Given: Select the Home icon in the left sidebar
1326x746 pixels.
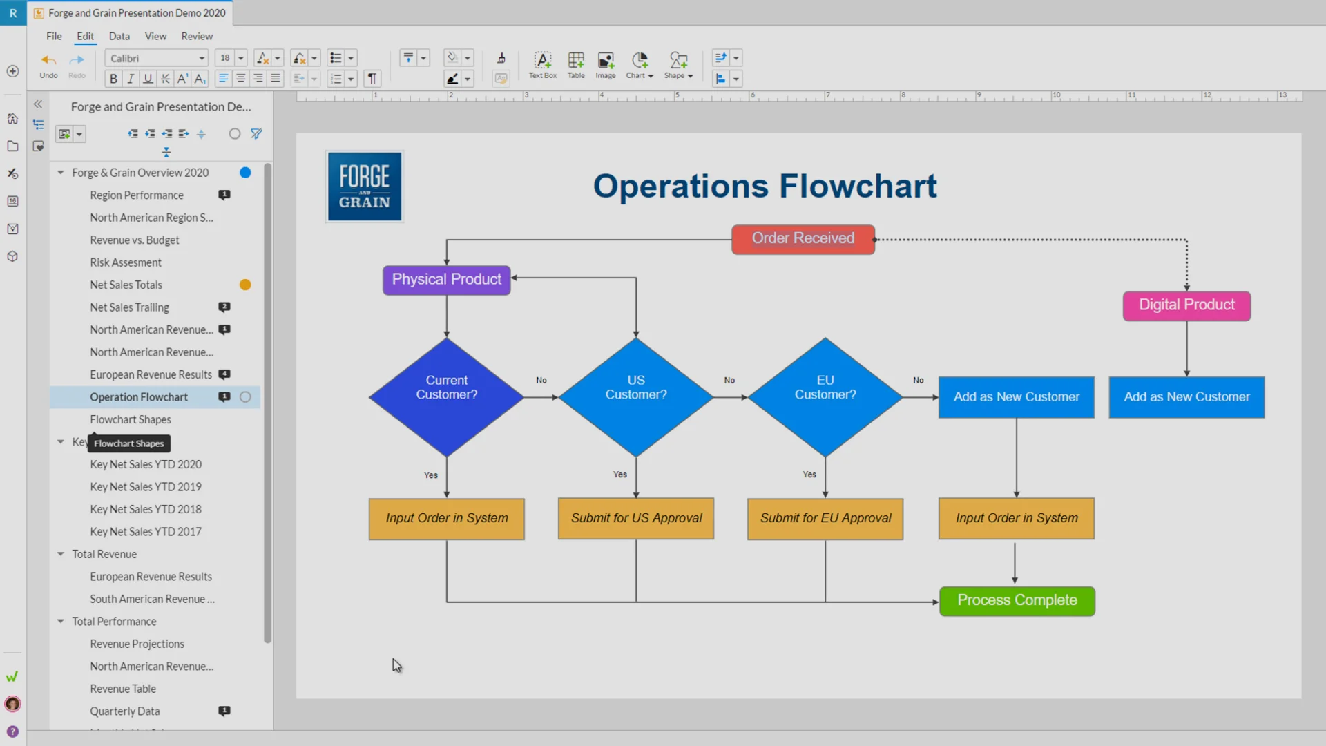Looking at the screenshot, I should tap(12, 118).
